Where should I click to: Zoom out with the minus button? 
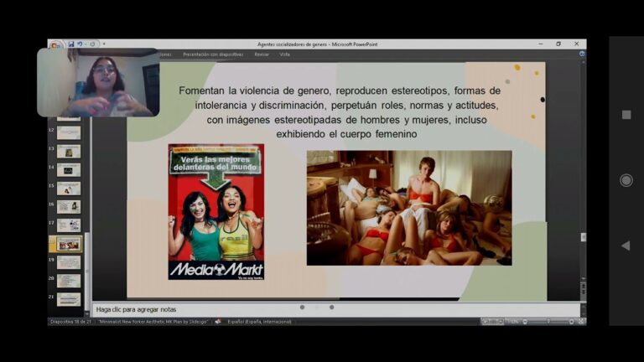coord(525,322)
